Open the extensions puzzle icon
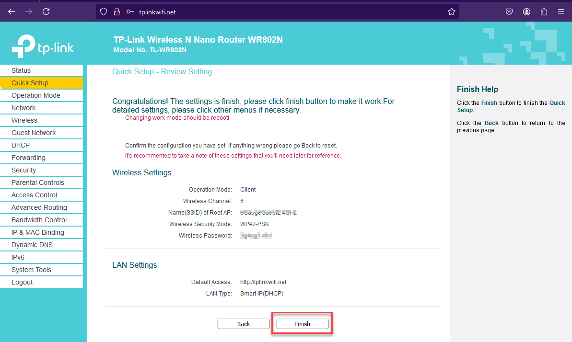The image size is (572, 342). [x=544, y=11]
